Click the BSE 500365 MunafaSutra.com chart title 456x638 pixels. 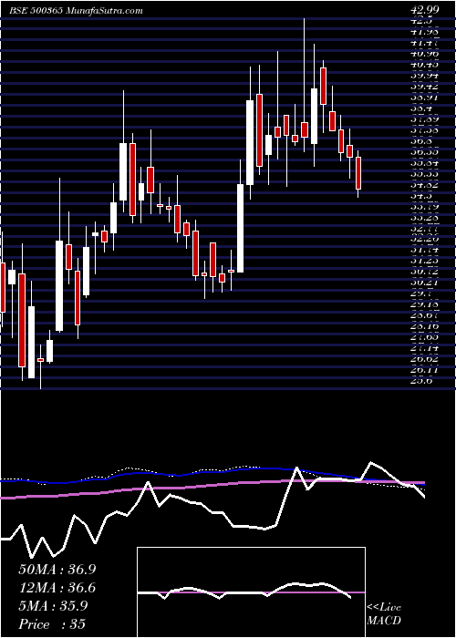(76, 11)
